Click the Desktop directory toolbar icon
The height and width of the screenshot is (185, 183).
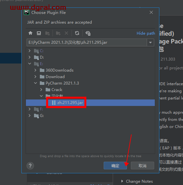(39, 33)
